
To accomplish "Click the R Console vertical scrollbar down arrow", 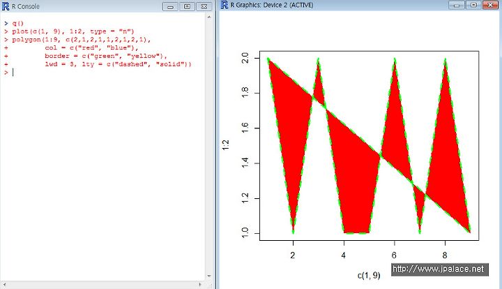I will pyautogui.click(x=209, y=276).
